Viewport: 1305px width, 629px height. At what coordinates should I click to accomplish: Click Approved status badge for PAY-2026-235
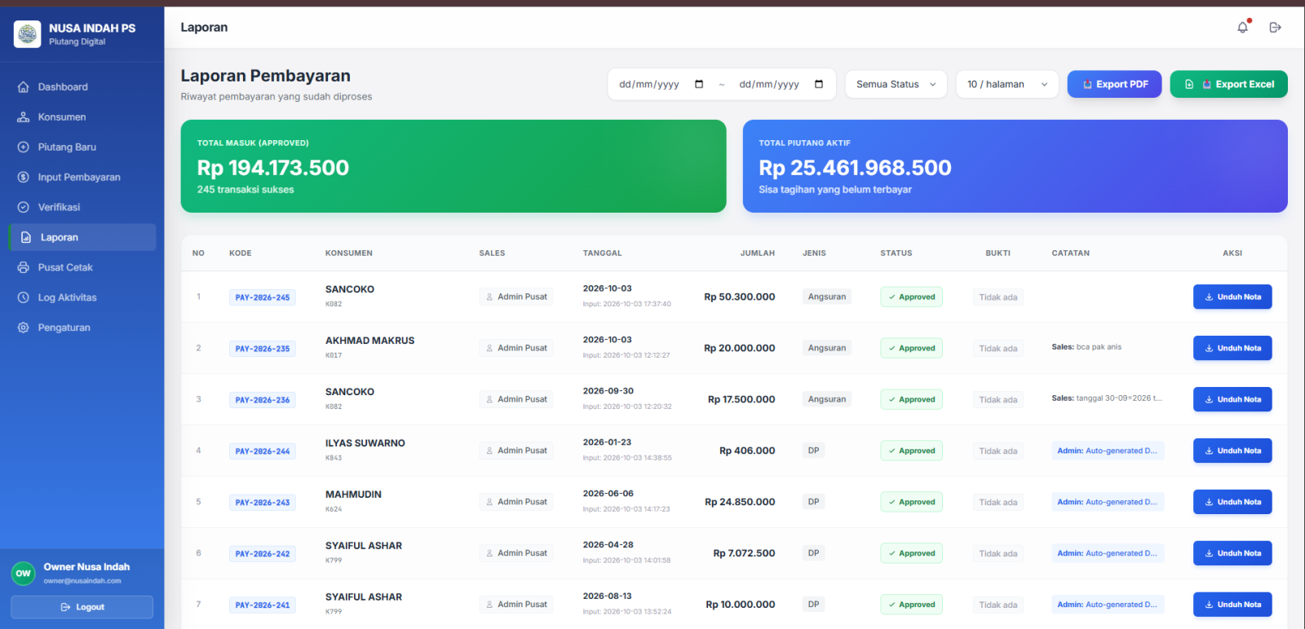point(911,348)
